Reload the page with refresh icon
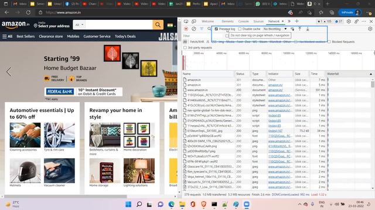The width and height of the screenshot is (375, 210). pos(28,12)
